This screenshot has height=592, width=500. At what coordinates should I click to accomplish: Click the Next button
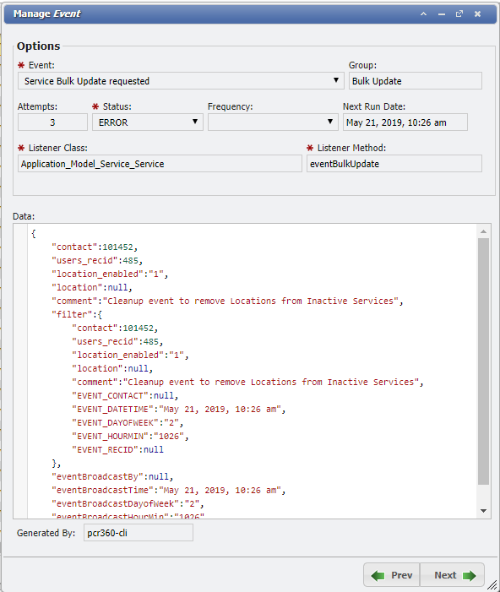pyautogui.click(x=452, y=575)
